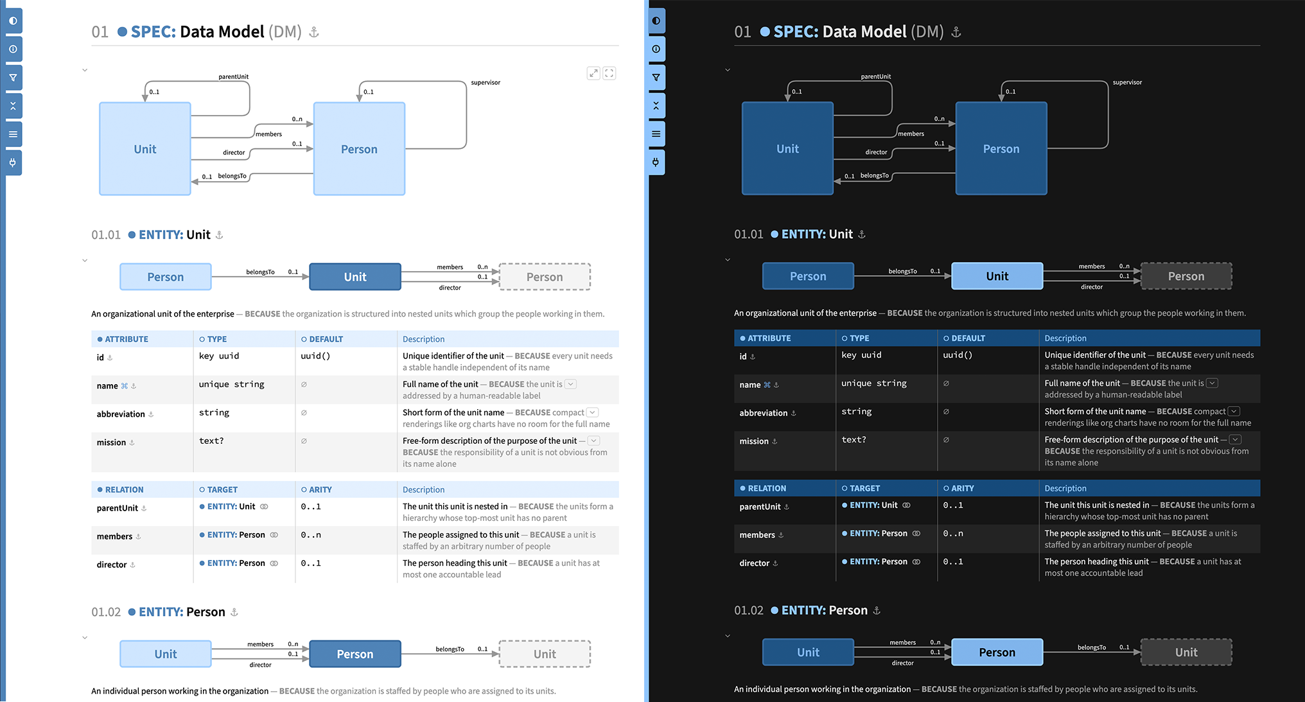Click anchor icon beside light Data Model heading
This screenshot has width=1305, height=702.
pyautogui.click(x=314, y=32)
